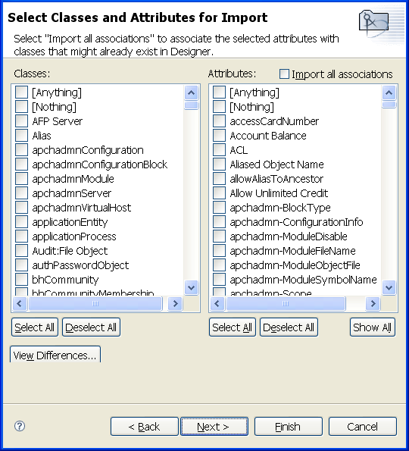Check the applicationProcess class
409x451 pixels.
pyautogui.click(x=21, y=236)
